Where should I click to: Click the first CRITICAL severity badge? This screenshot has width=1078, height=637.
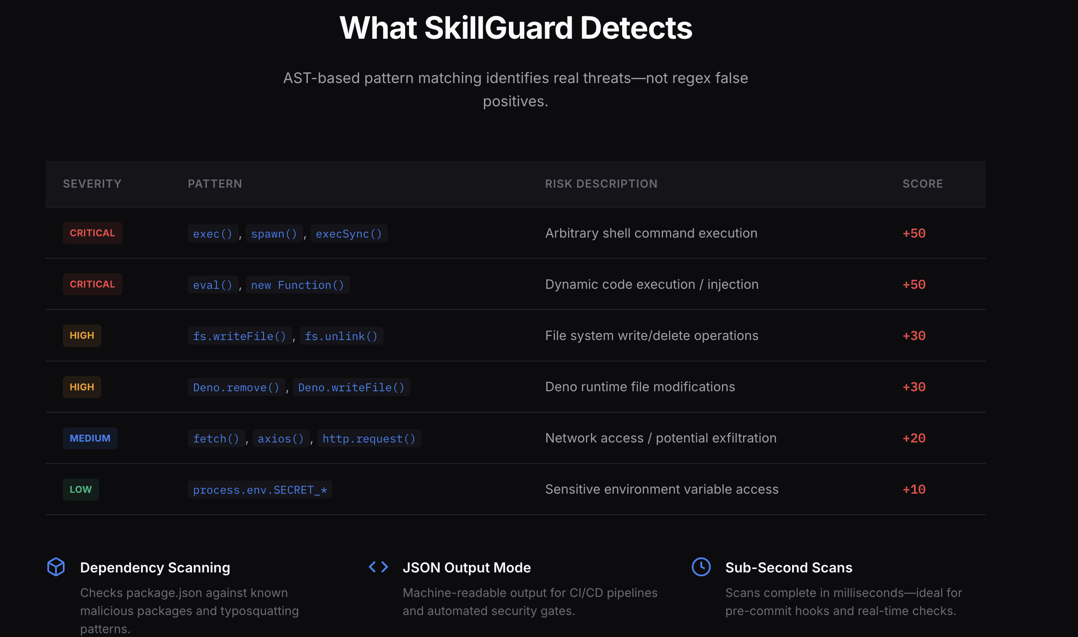tap(92, 233)
